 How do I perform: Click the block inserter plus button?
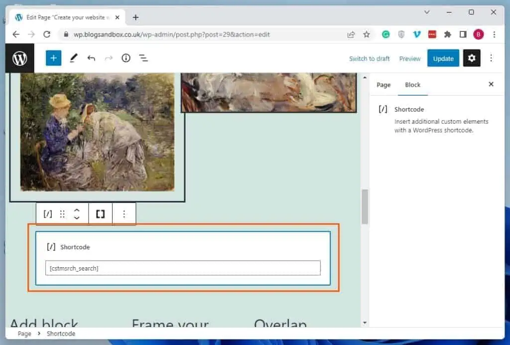point(53,58)
